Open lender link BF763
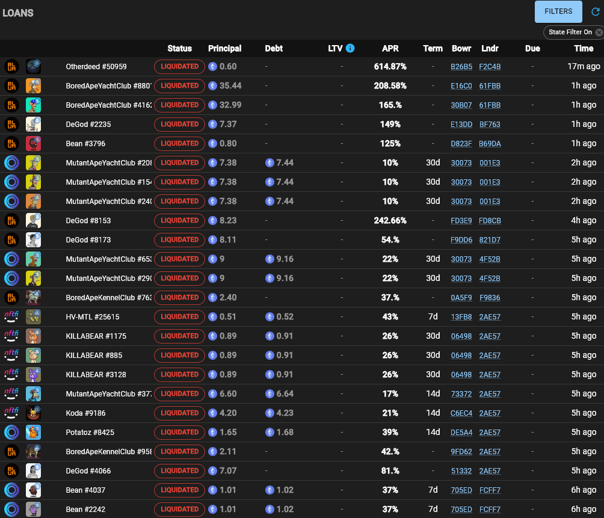This screenshot has width=604, height=518. tap(490, 125)
